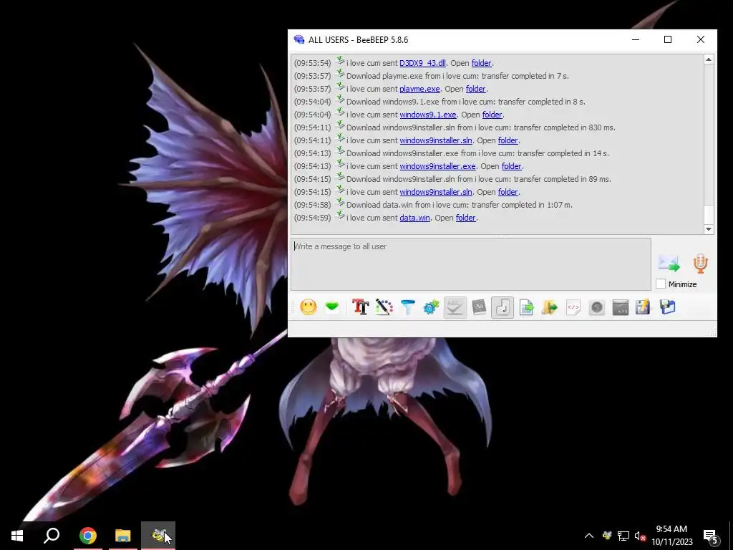Open folder link in the 09:54:15 sent row

pos(508,192)
